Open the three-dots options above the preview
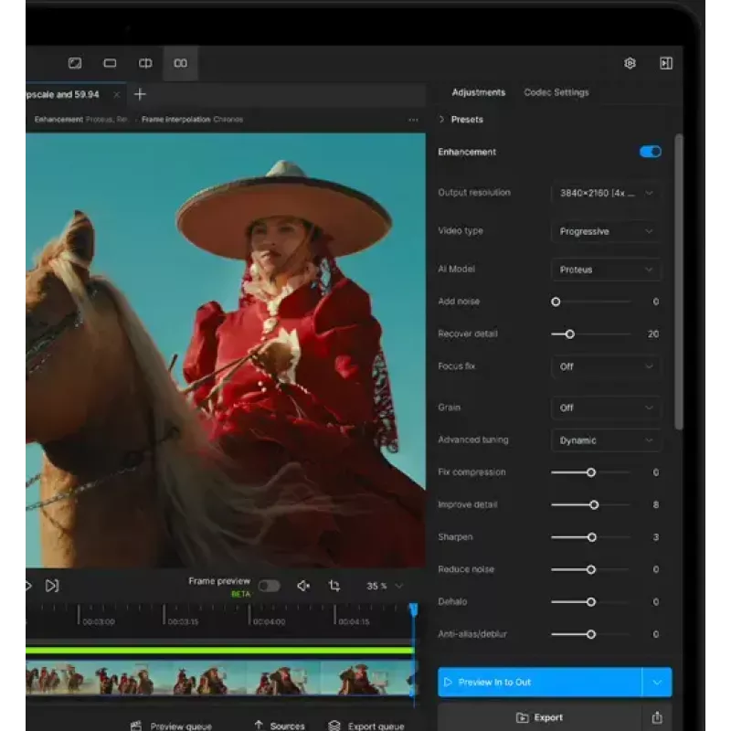The image size is (731, 731). pos(413,120)
